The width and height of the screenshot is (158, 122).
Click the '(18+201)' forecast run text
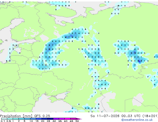point(150,116)
